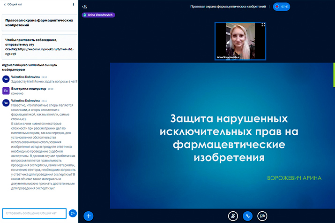Viewport: 335px width, 223px height.
Task: Click Екатерина модератор avatar icon
Action: click(x=6, y=91)
